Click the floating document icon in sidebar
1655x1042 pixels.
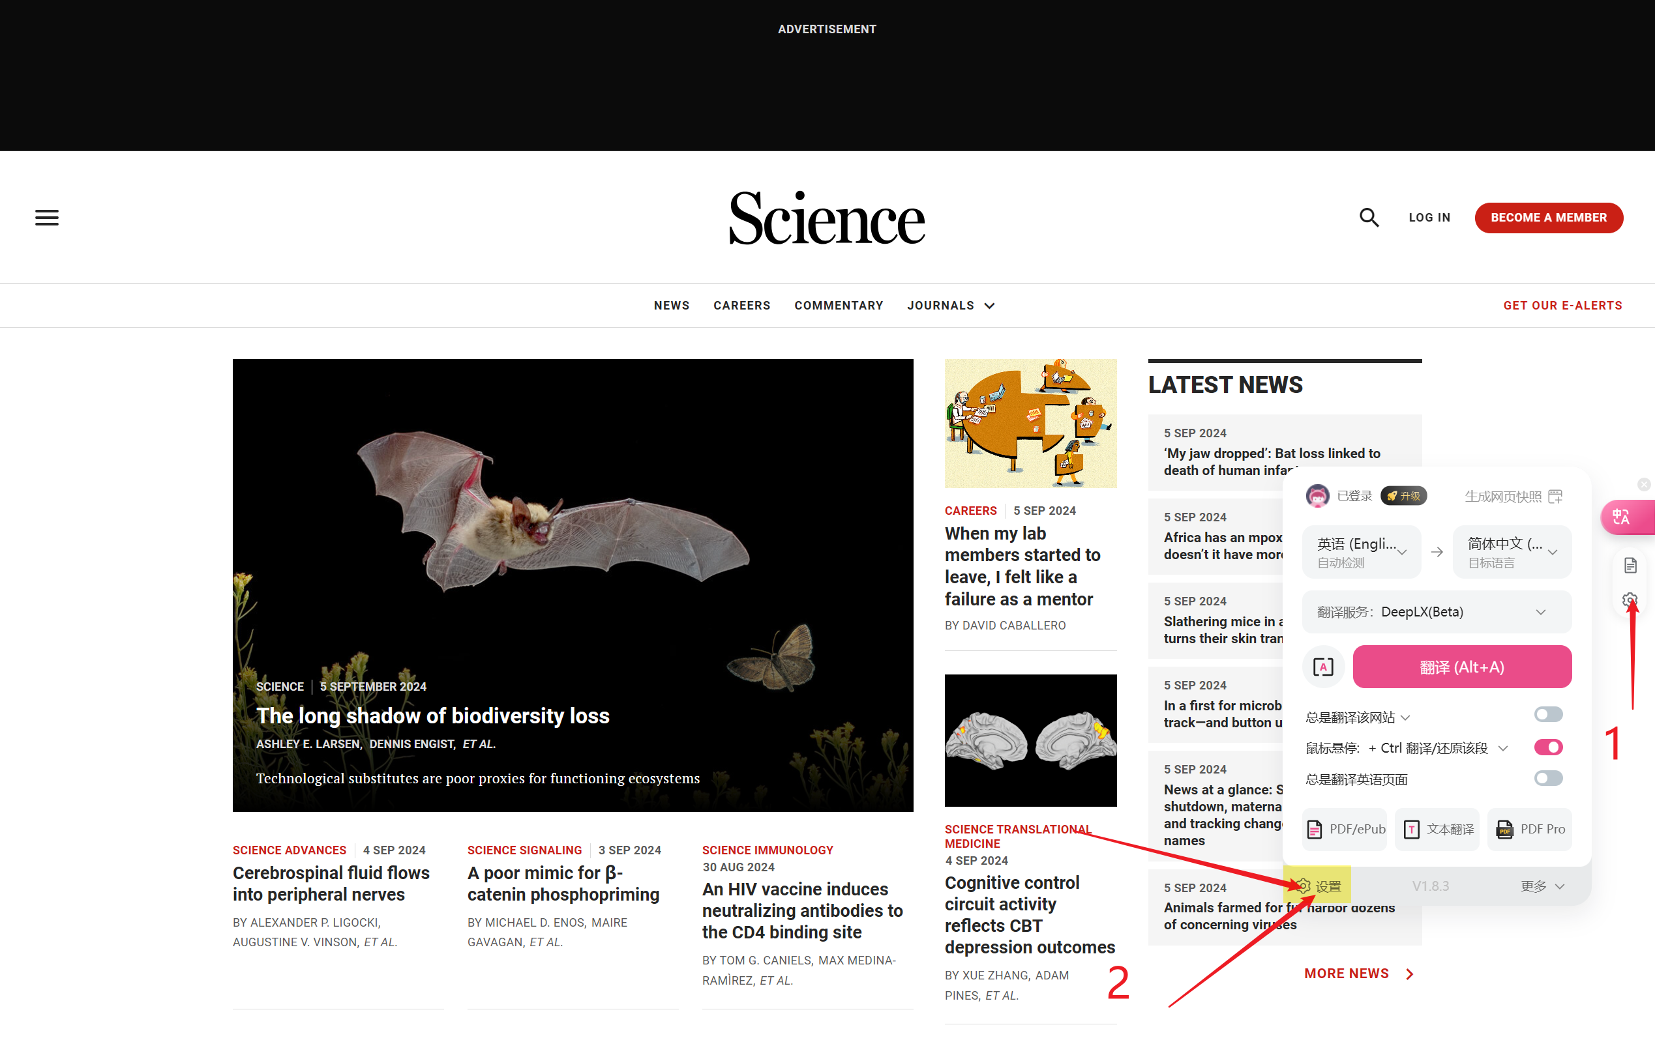pyautogui.click(x=1630, y=565)
